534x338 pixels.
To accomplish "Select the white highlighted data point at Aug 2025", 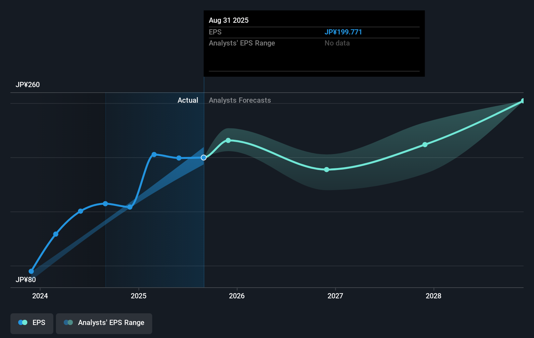I will click(204, 157).
